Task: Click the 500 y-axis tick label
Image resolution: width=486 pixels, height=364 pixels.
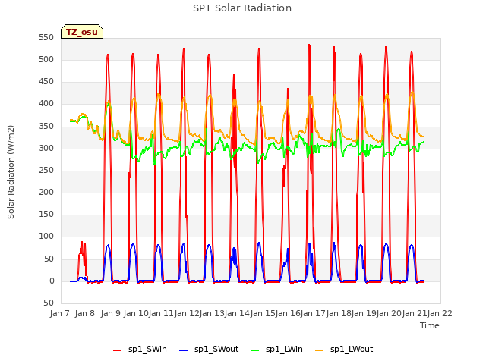Action: pos(46,60)
